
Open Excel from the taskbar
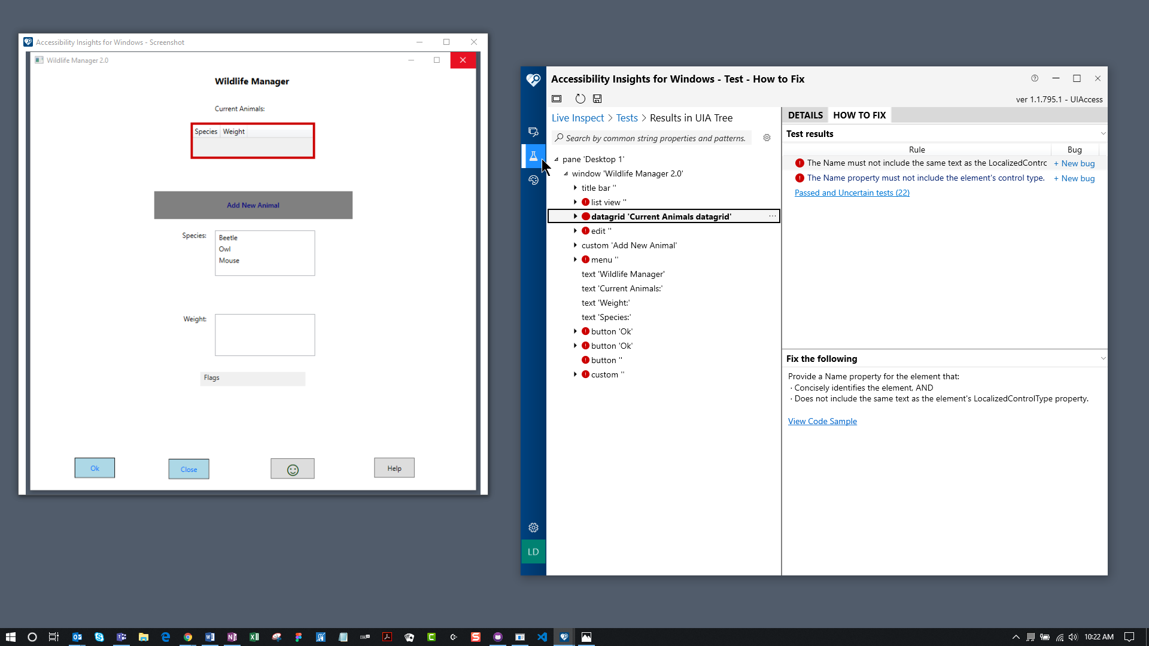(x=254, y=637)
